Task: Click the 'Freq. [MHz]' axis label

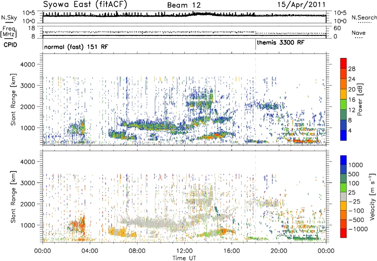Action: [x=8, y=32]
